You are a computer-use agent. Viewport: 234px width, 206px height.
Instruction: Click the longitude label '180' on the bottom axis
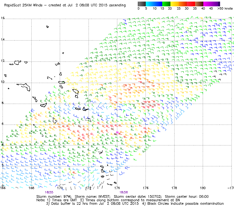click(x=203, y=188)
